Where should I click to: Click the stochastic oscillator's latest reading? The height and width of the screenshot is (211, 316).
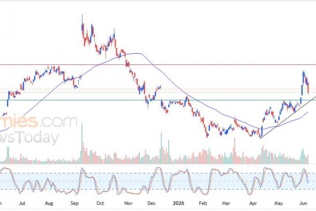click(308, 183)
